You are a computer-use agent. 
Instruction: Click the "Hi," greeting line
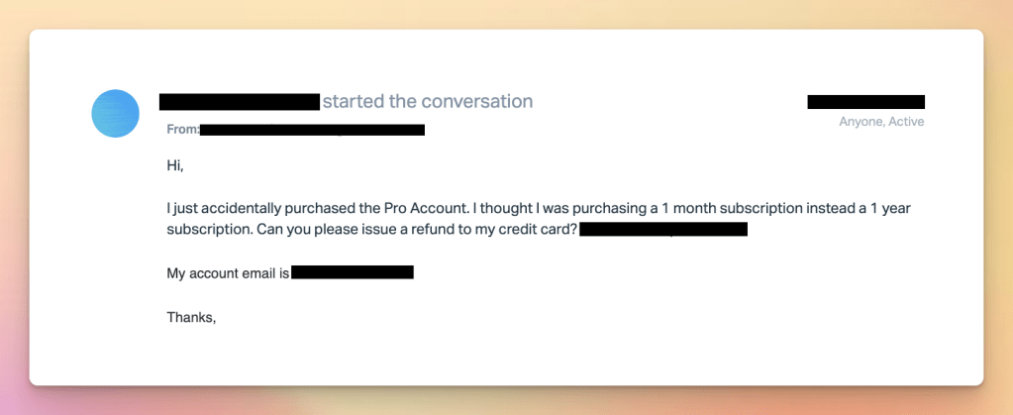tap(175, 165)
